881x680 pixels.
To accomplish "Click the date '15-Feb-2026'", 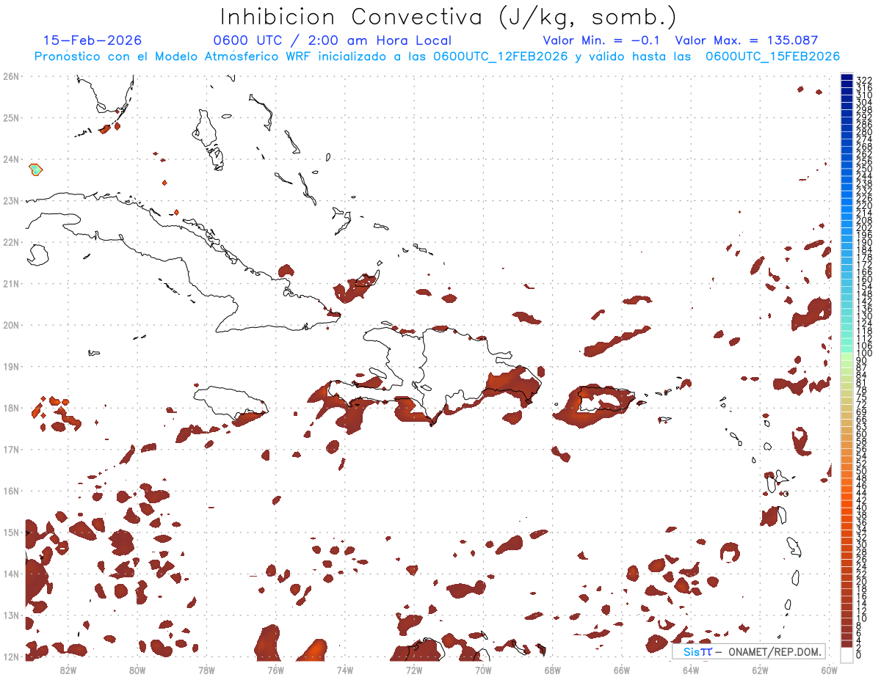I will [x=93, y=40].
